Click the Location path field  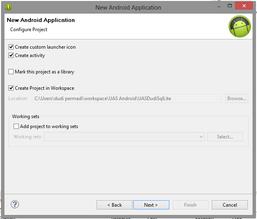pyautogui.click(x=126, y=99)
